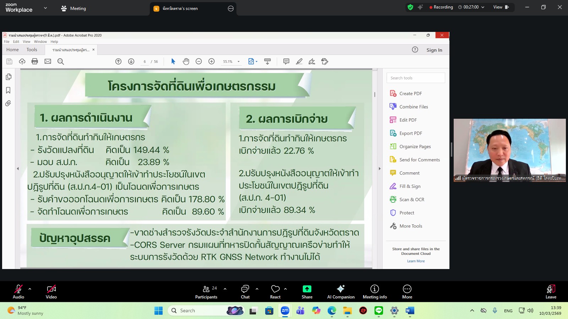This screenshot has width=568, height=319.
Task: Open the Export PDF tool
Action: click(411, 133)
